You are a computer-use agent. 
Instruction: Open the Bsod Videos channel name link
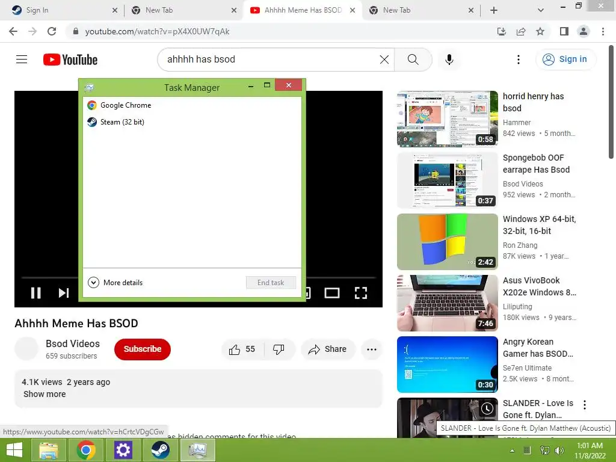point(73,343)
